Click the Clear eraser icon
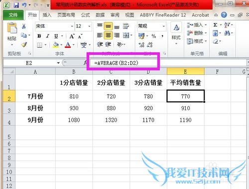The height and width of the screenshot is (189, 249). (x=216, y=41)
